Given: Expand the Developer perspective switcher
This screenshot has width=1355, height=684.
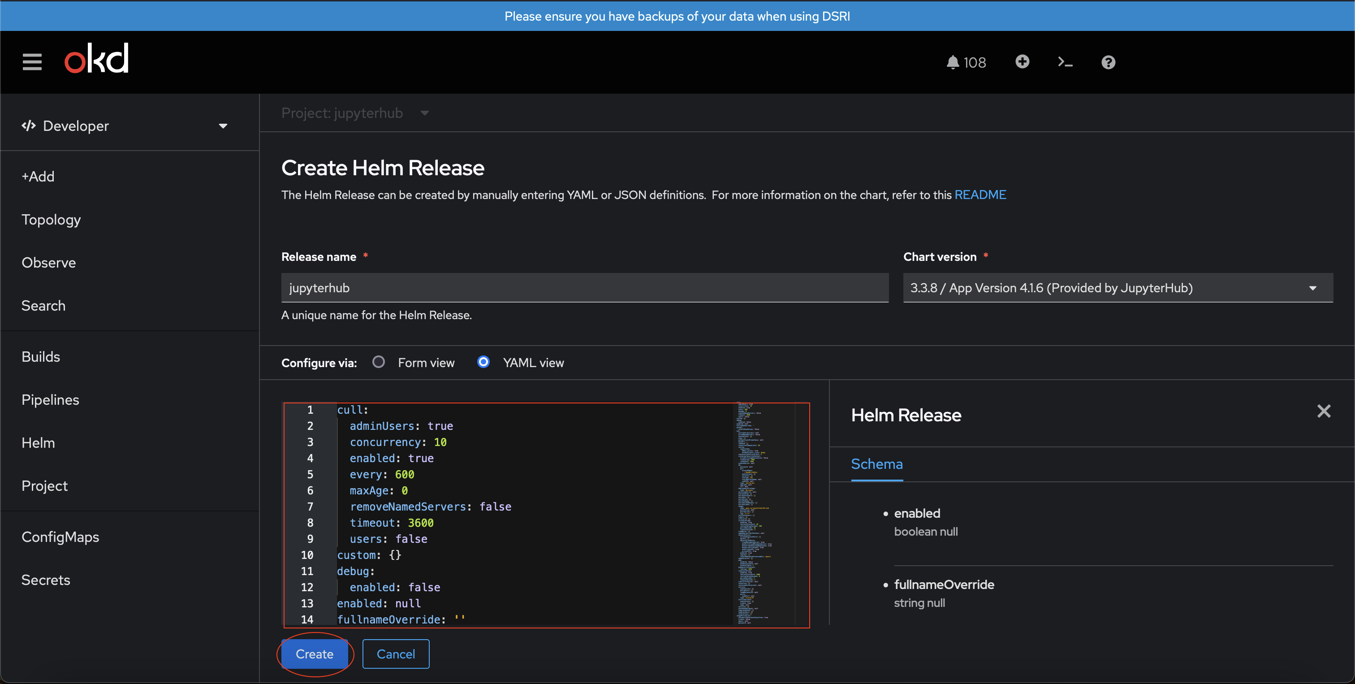Looking at the screenshot, I should (x=125, y=126).
